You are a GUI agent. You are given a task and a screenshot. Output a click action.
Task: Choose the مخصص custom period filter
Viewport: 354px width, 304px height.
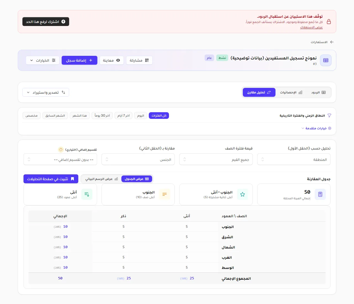(x=32, y=116)
